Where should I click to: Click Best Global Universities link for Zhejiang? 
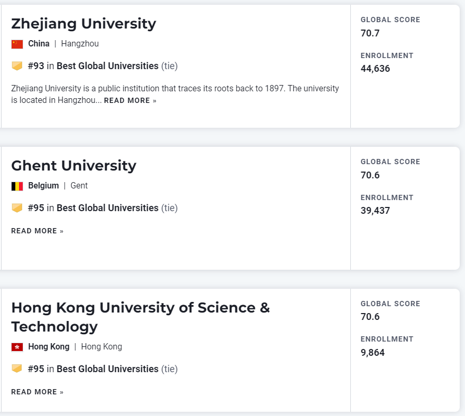(x=107, y=66)
